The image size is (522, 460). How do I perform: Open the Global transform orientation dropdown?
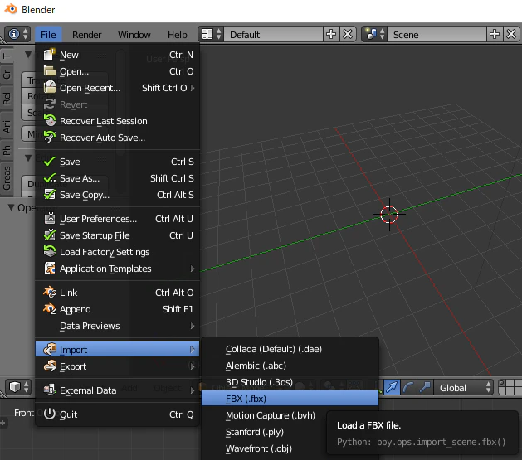(464, 388)
